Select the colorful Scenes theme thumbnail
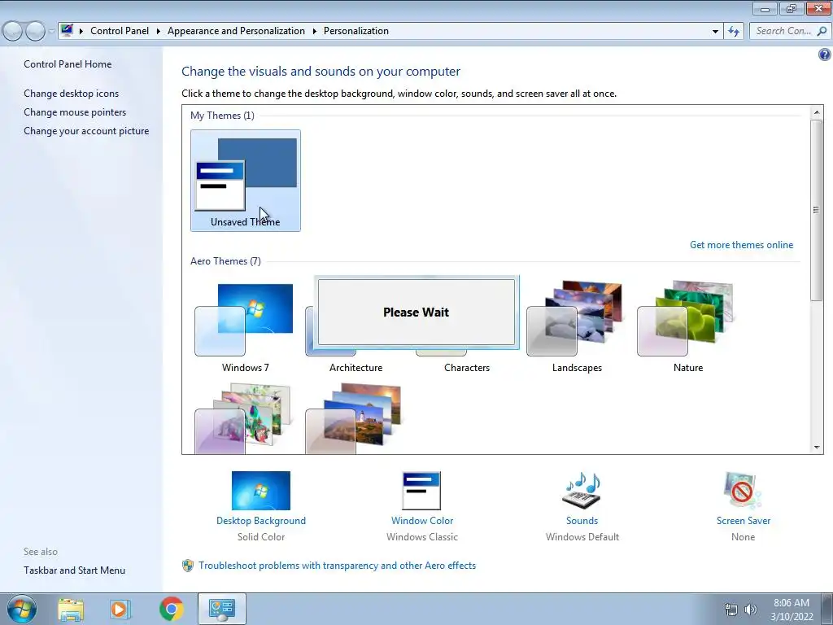This screenshot has height=625, width=833. (x=242, y=418)
